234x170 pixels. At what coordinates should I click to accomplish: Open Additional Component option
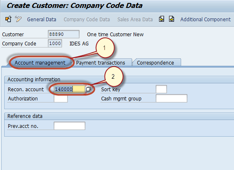tap(206, 20)
